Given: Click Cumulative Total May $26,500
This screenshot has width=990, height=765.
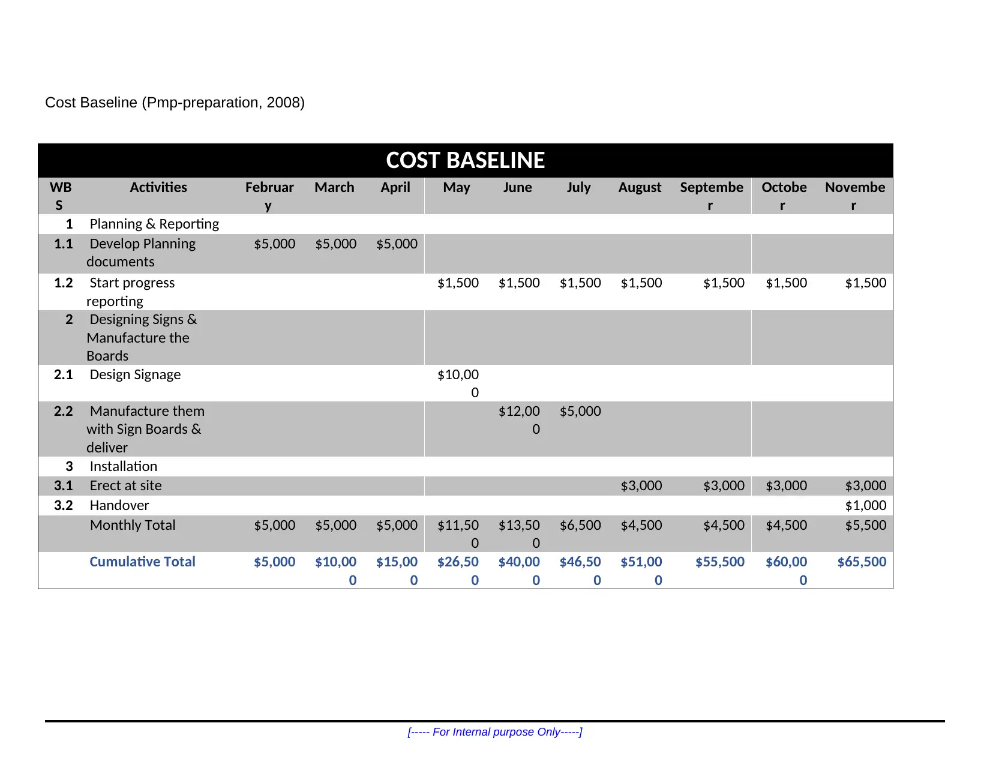Looking at the screenshot, I should [458, 571].
